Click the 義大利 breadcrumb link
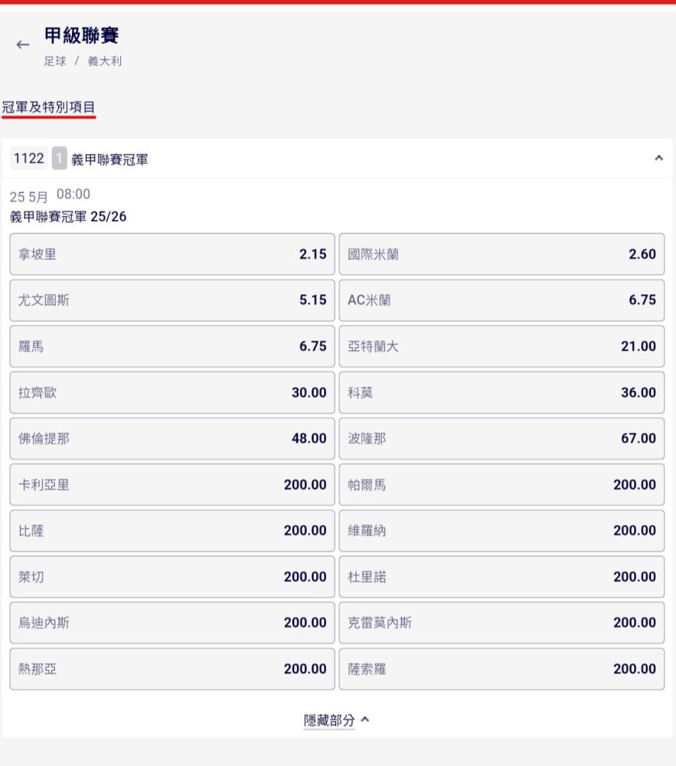 tap(105, 61)
